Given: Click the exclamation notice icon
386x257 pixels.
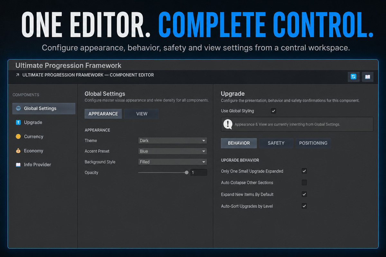Looking at the screenshot, I should [x=228, y=124].
